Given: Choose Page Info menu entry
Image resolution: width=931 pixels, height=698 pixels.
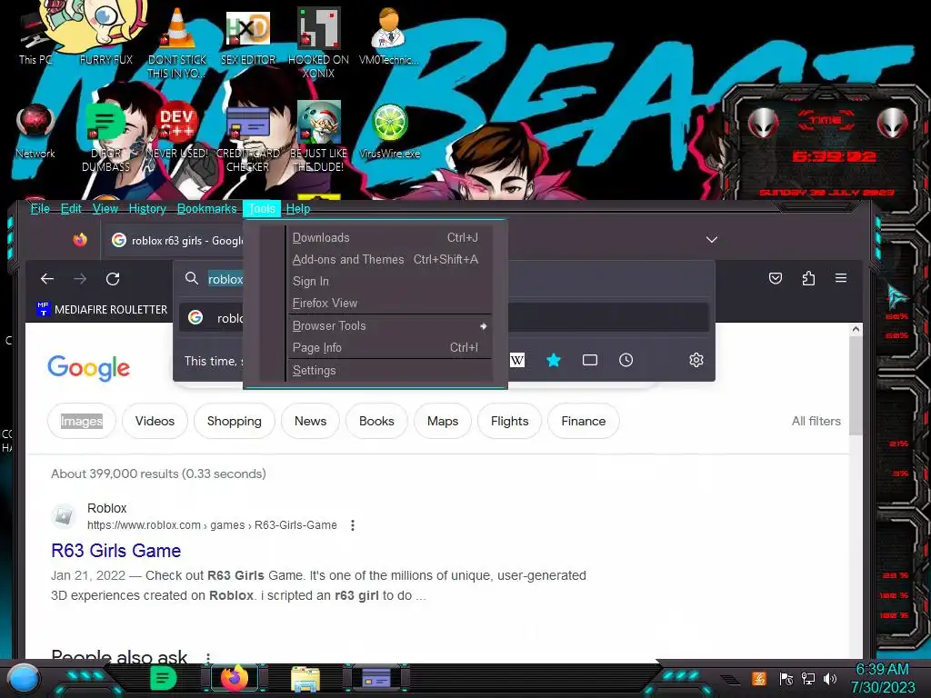Looking at the screenshot, I should 389,348.
